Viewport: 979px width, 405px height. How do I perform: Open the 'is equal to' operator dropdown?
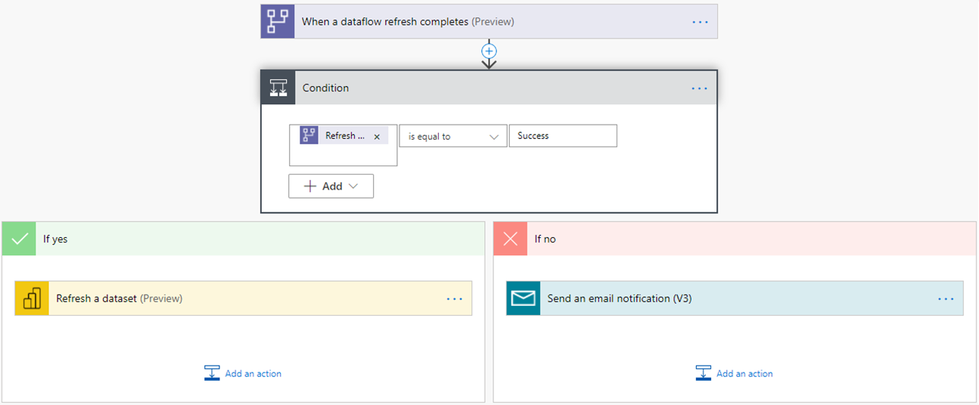pos(452,136)
